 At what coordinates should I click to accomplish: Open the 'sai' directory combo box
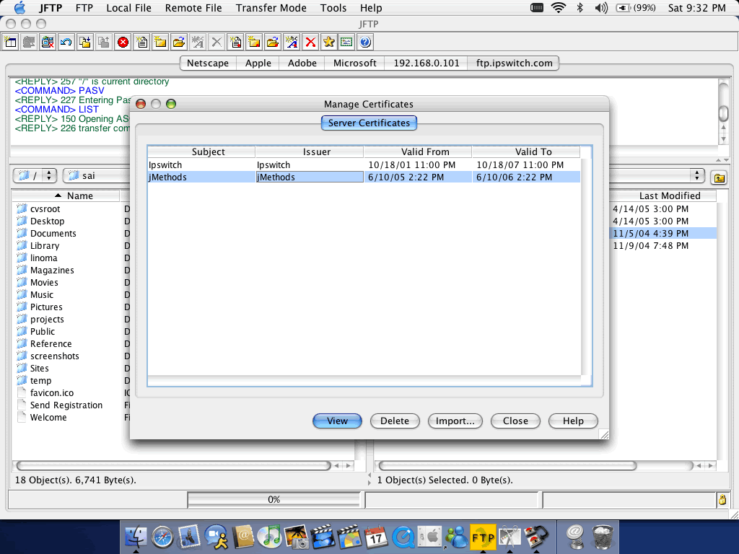tap(97, 176)
